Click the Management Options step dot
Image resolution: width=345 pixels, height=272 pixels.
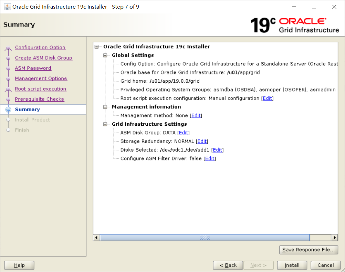click(x=8, y=79)
